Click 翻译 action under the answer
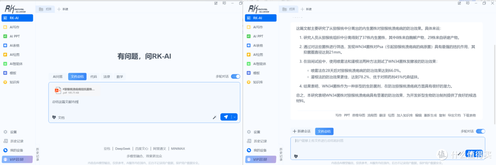Viewport: 496px width, 165px height. pyautogui.click(x=383, y=115)
